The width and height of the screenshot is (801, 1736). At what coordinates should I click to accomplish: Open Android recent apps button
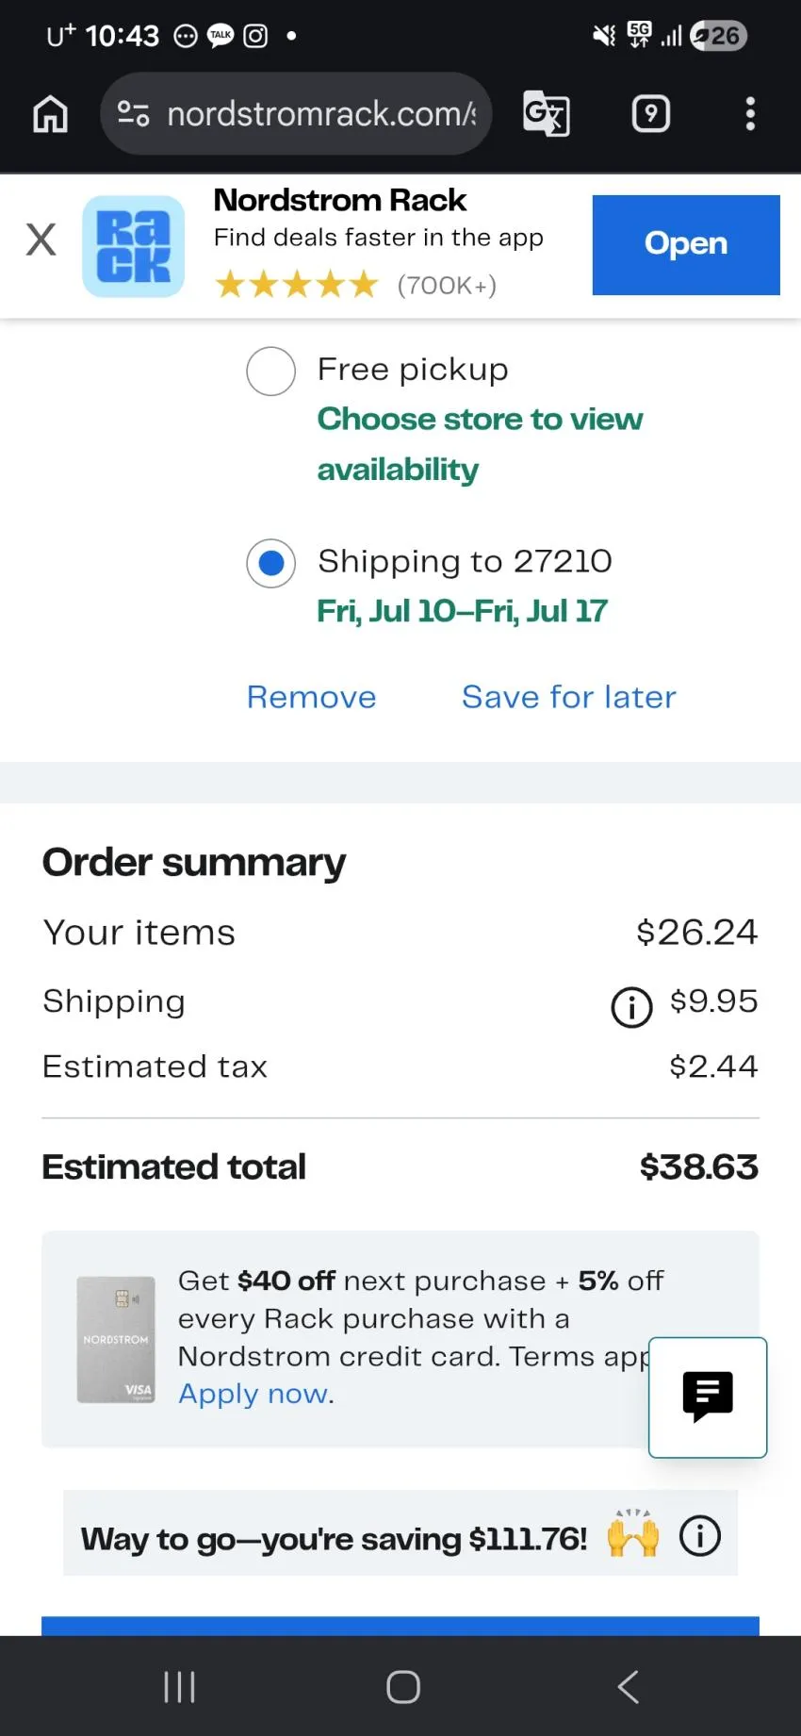click(179, 1686)
